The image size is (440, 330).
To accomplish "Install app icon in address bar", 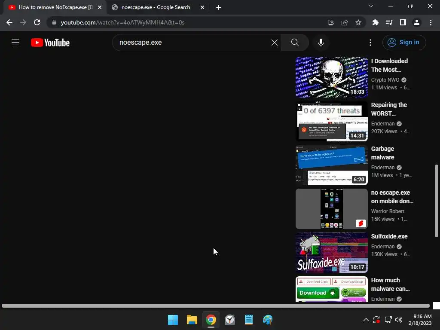I will pyautogui.click(x=331, y=22).
